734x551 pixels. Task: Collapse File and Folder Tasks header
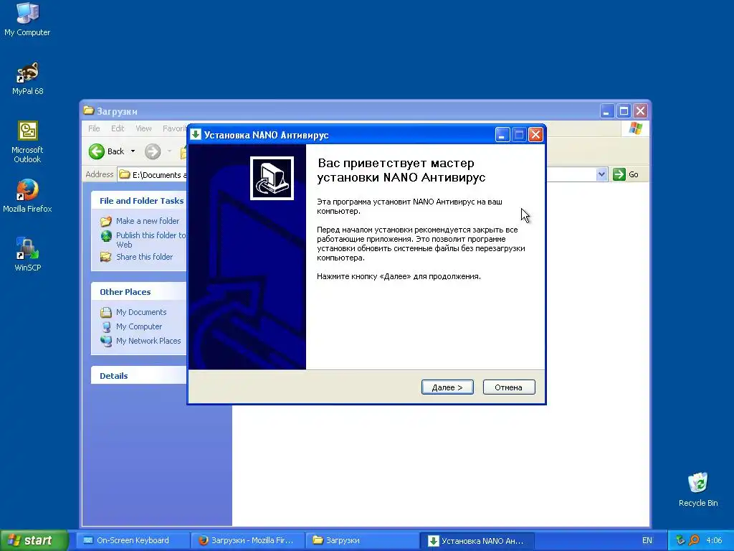point(139,201)
